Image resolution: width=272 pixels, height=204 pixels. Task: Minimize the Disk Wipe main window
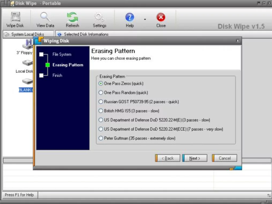pyautogui.click(x=259, y=3)
